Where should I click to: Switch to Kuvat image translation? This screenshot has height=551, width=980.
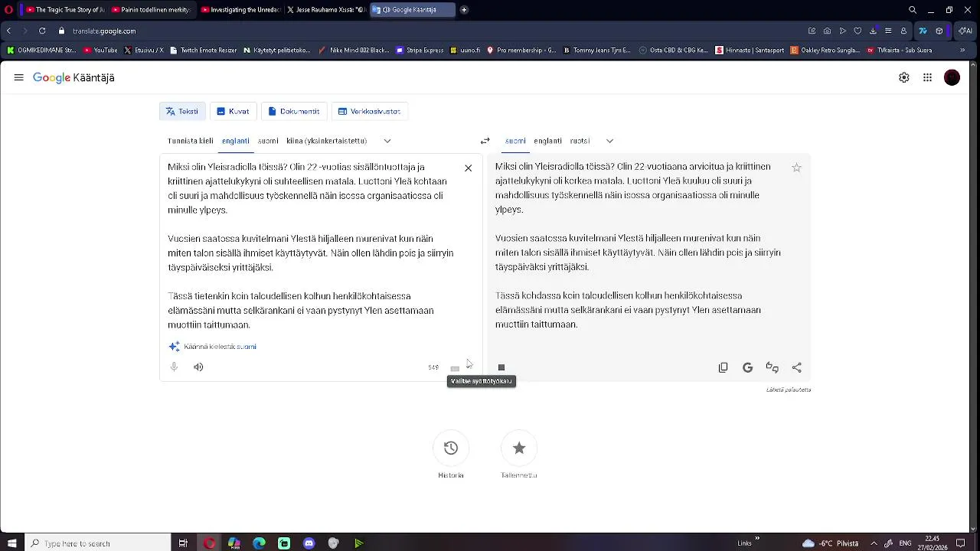[x=233, y=111]
